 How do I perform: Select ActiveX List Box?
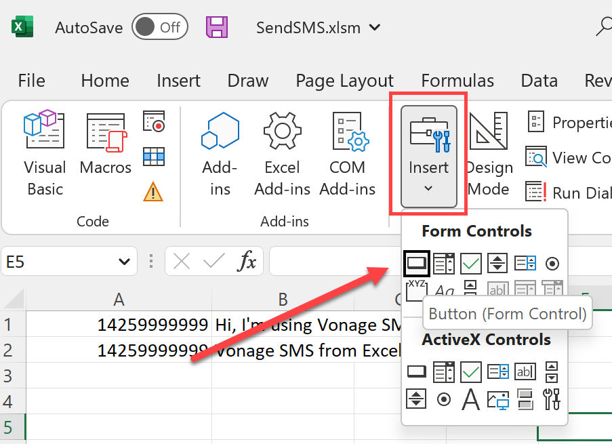point(498,371)
